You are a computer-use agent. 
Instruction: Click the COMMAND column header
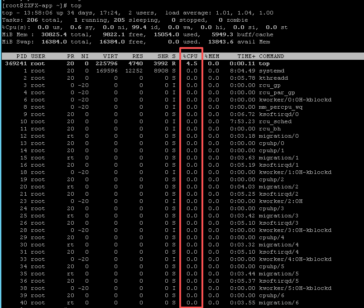271,56
